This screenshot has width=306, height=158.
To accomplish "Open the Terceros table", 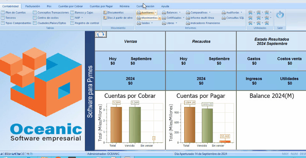I will (8, 18).
